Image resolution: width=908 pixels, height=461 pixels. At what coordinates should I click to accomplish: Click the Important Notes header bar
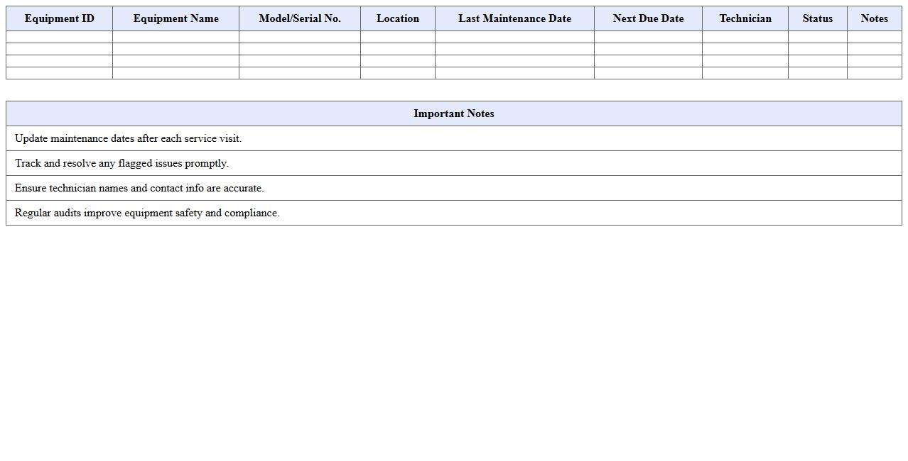coord(453,113)
